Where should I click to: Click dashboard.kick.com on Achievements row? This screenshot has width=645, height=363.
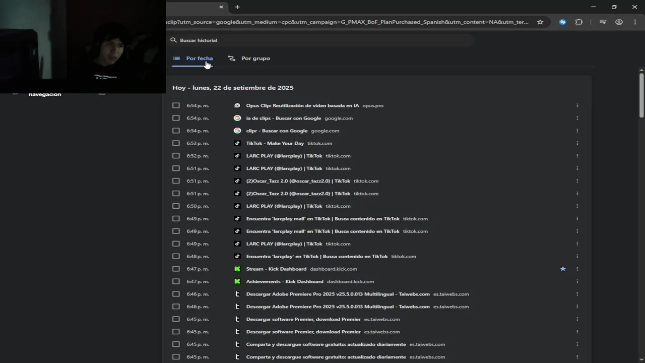coord(350,281)
